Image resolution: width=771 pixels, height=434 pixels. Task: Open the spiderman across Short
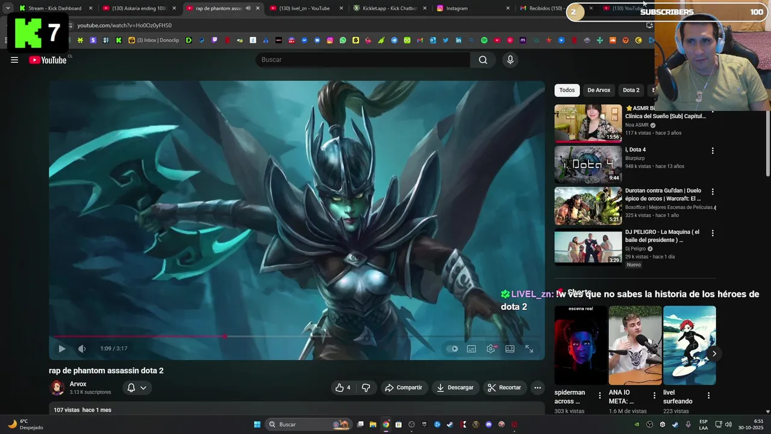581,345
